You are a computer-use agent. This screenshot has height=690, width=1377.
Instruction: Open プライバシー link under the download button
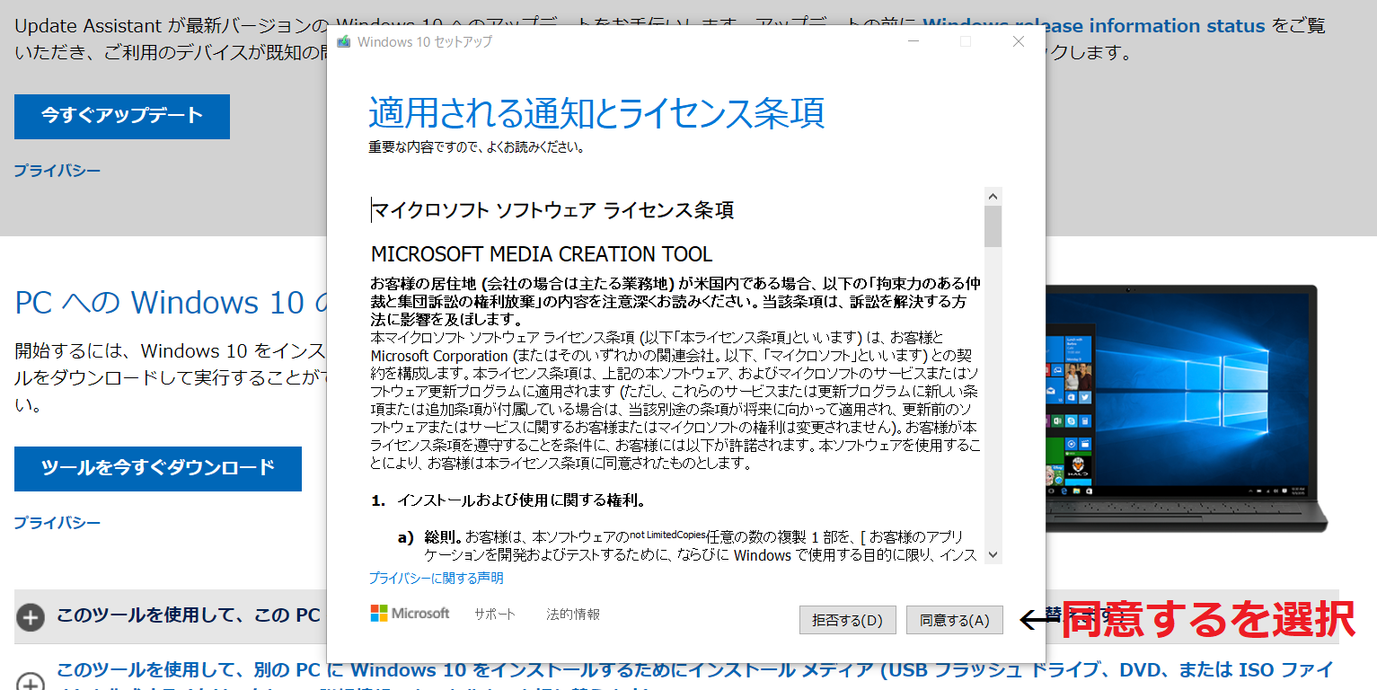click(57, 523)
